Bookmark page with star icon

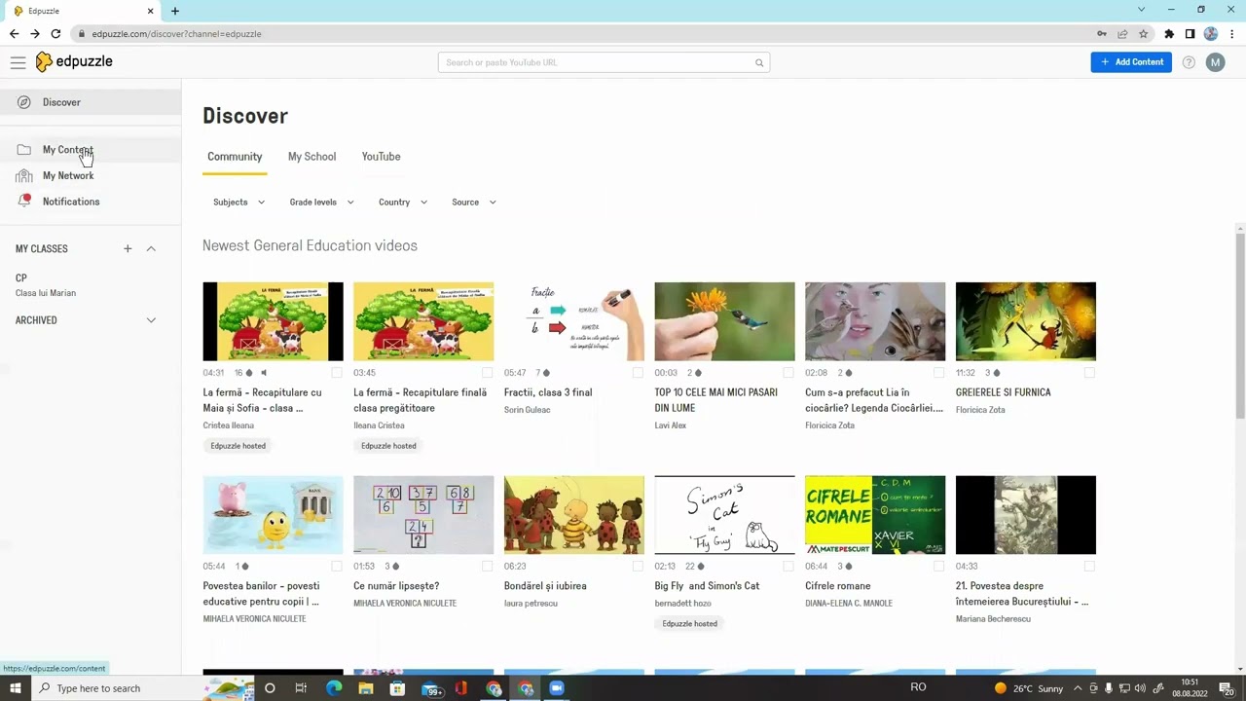[x=1144, y=34]
